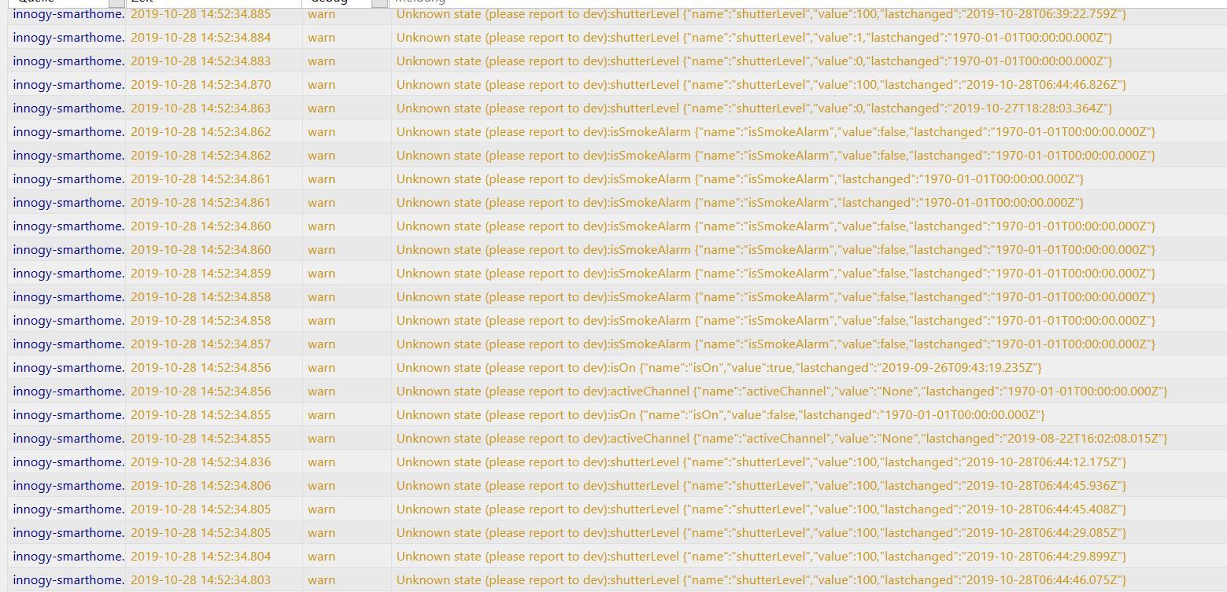Select shutterLevel message lastchanged 06:44:29.899Z

pos(761,557)
